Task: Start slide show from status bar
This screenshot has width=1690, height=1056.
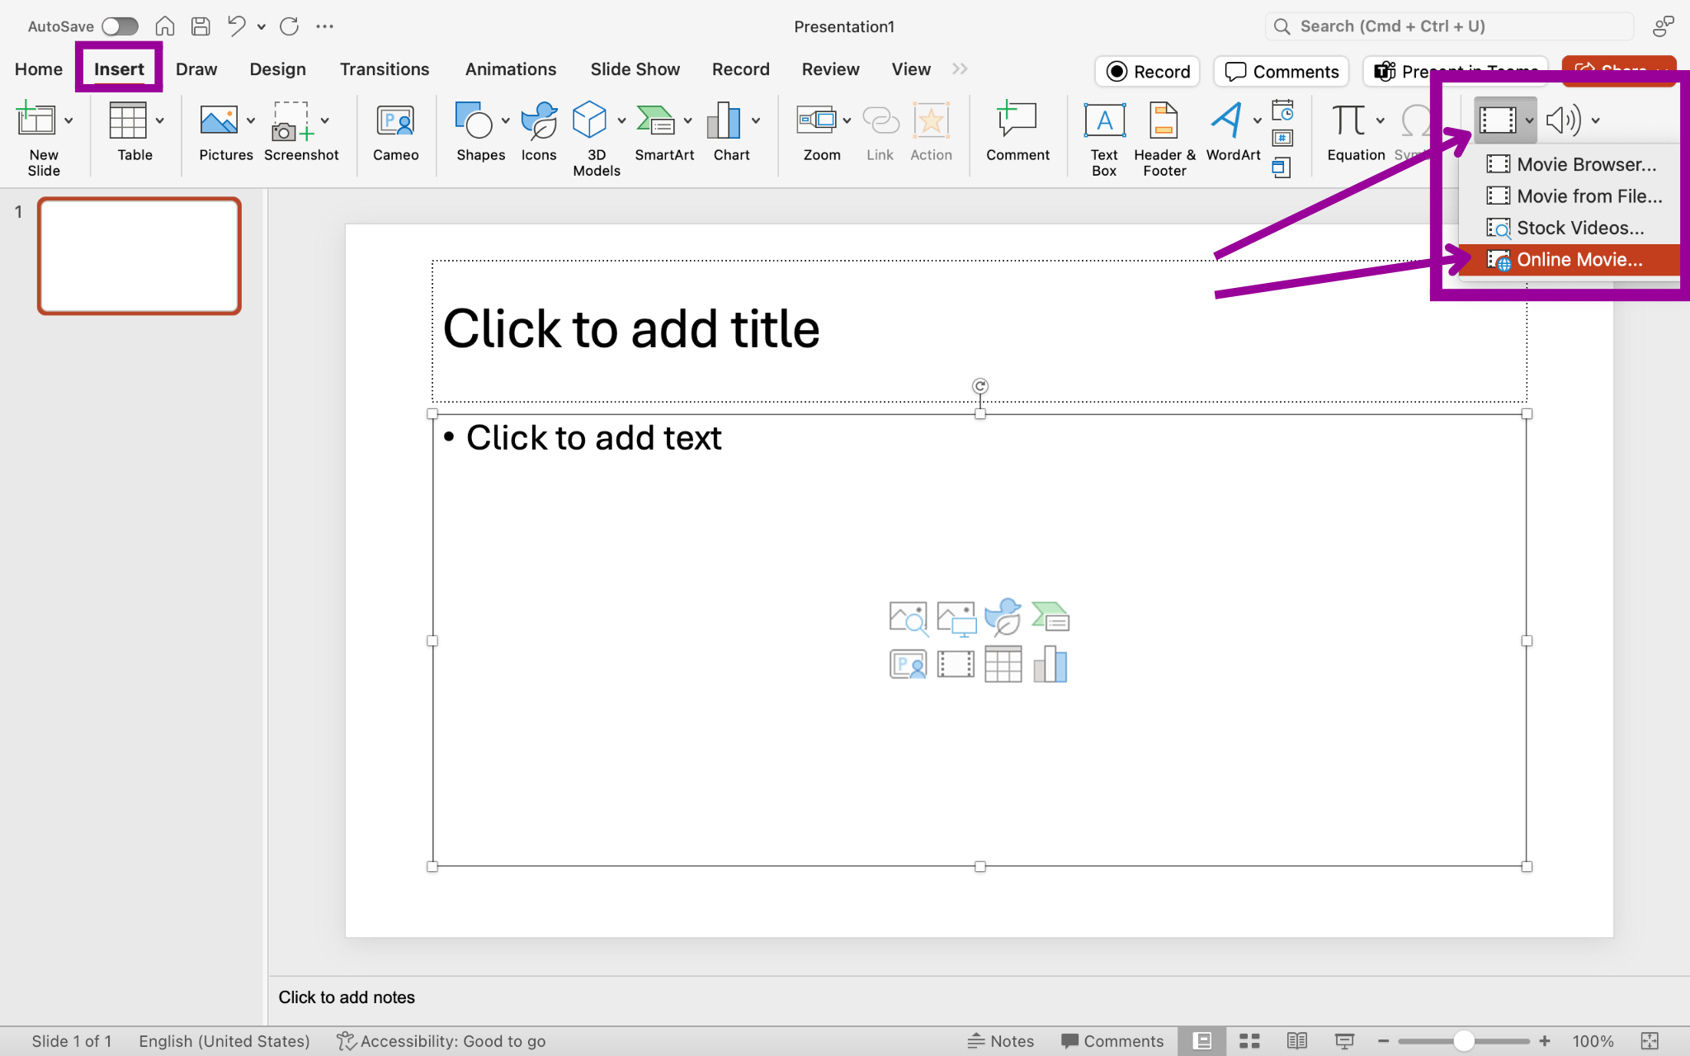Action: pyautogui.click(x=1344, y=1041)
